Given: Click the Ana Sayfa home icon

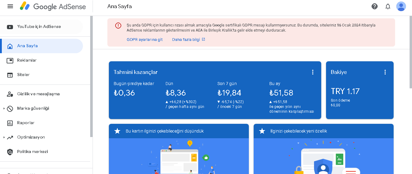Looking at the screenshot, I should click(x=10, y=46).
